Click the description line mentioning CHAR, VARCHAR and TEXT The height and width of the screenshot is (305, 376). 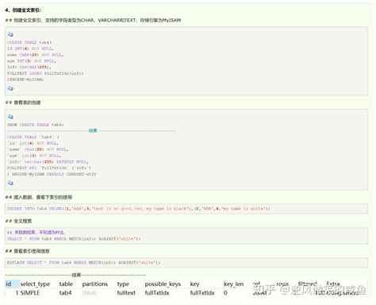point(93,20)
